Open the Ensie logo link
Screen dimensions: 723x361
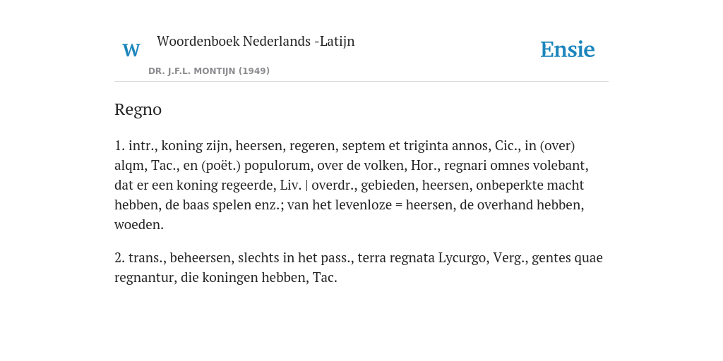pyautogui.click(x=568, y=49)
